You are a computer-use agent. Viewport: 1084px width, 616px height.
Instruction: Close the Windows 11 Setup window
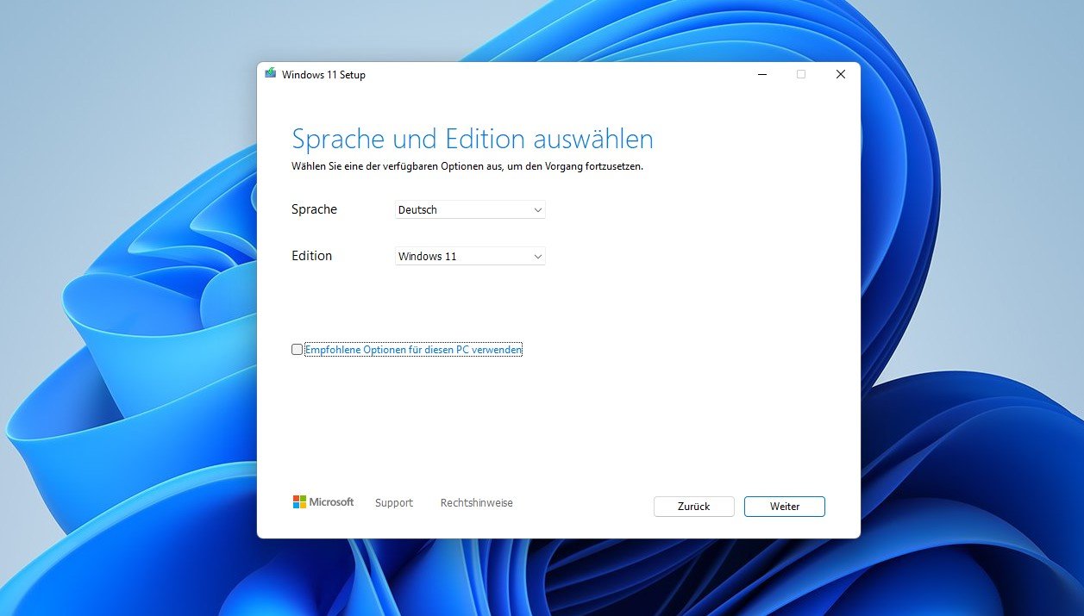[840, 74]
